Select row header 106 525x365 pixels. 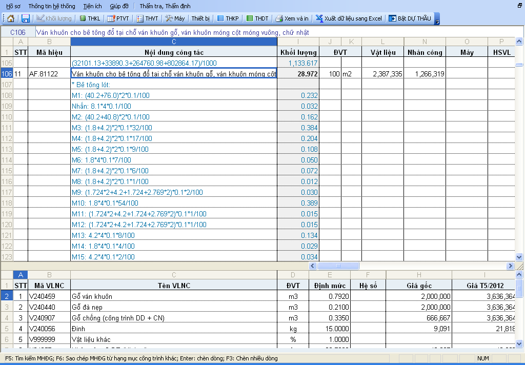[x=7, y=74]
